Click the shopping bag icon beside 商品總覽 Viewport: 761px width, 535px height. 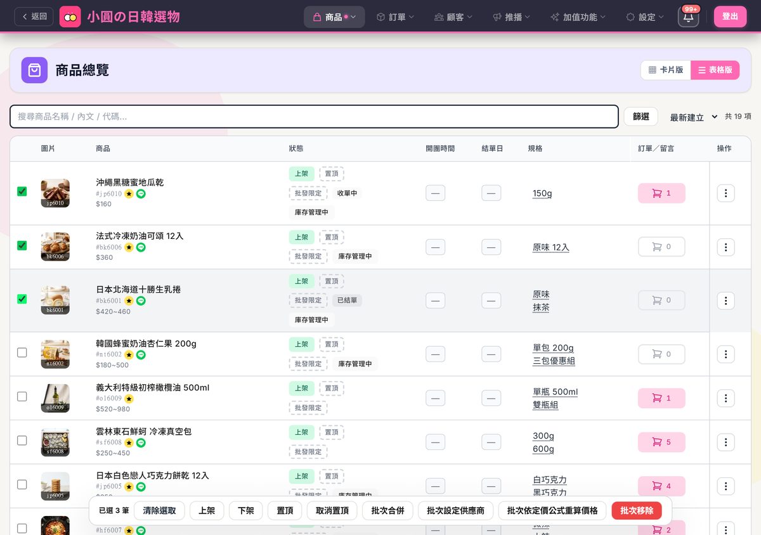(34, 70)
